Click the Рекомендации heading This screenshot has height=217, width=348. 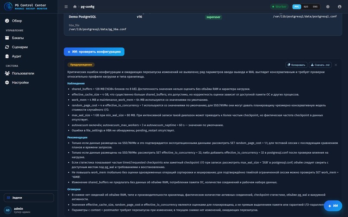[77, 137]
